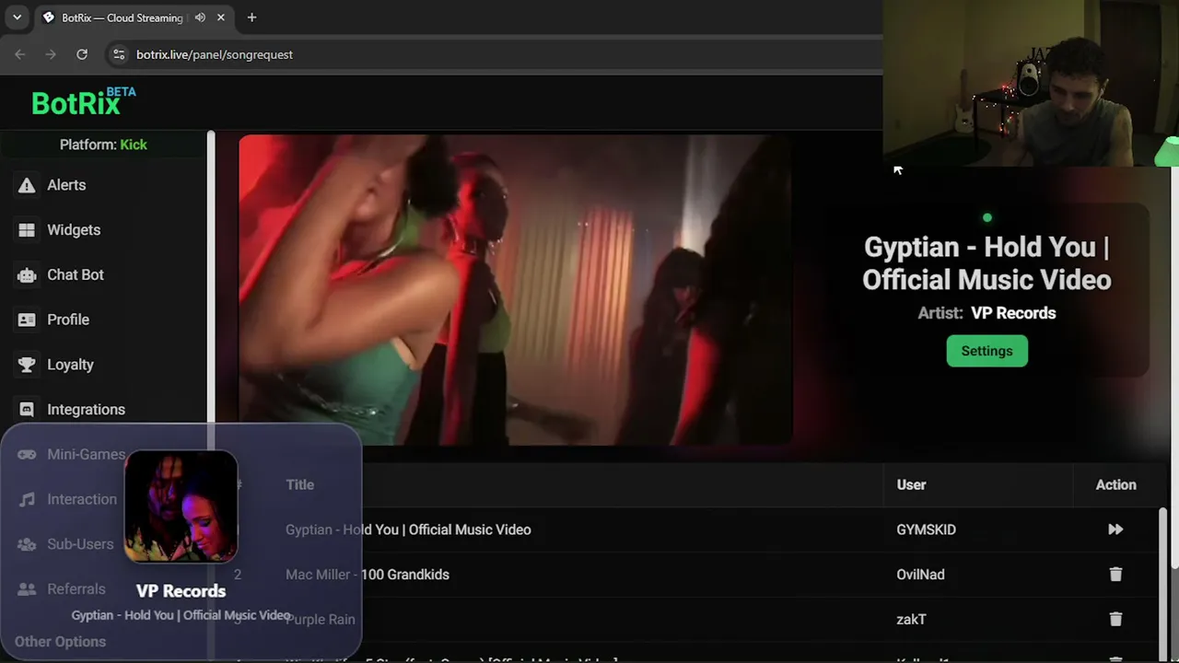Click the Action column header
Screen dimensions: 1179x663
pyautogui.click(x=1115, y=484)
